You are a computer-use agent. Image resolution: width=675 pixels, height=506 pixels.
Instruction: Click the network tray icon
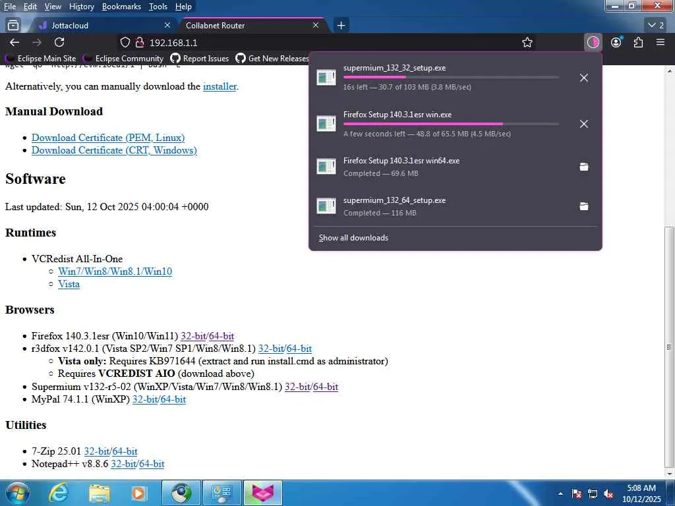[x=593, y=493]
